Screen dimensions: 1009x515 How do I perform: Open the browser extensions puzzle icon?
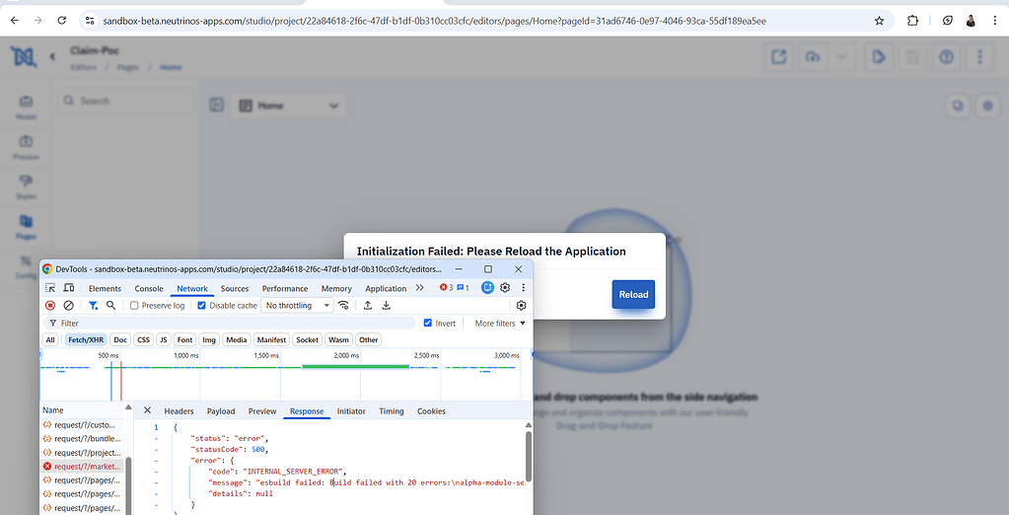point(912,21)
